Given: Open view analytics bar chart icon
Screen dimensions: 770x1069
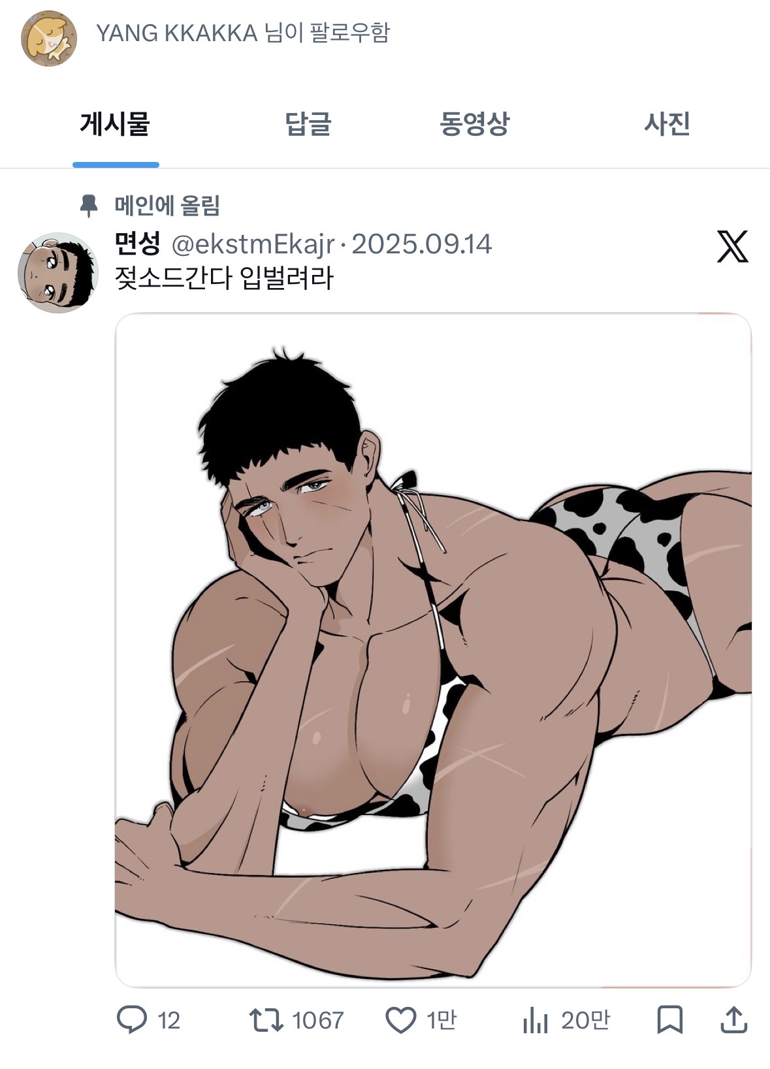Looking at the screenshot, I should pos(535,1020).
